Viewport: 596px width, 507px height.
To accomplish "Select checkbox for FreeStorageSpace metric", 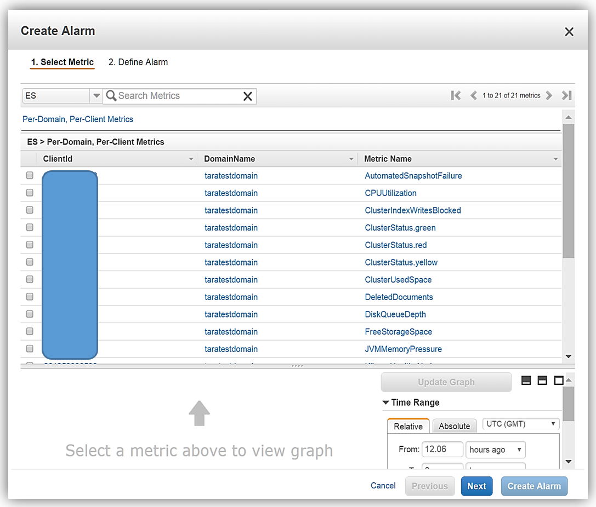I will click(30, 331).
